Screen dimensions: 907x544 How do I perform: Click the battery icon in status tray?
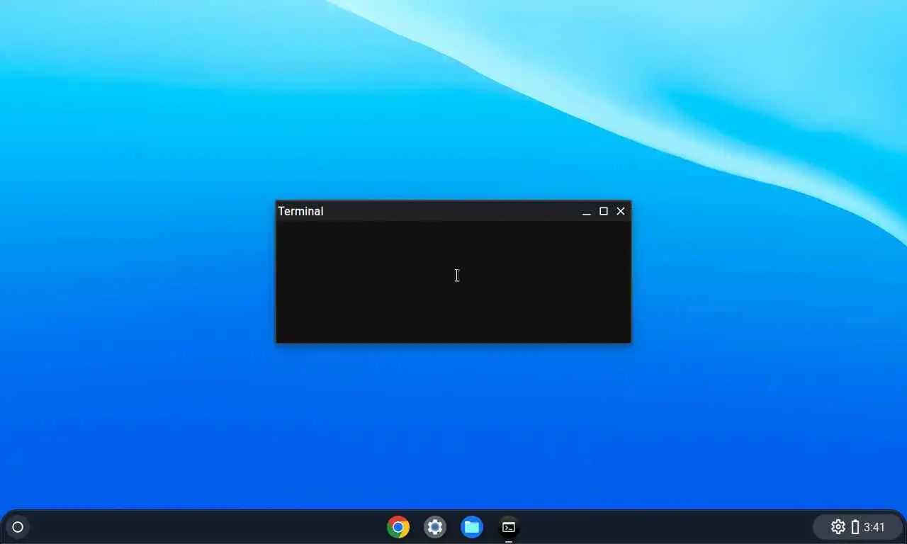point(855,527)
